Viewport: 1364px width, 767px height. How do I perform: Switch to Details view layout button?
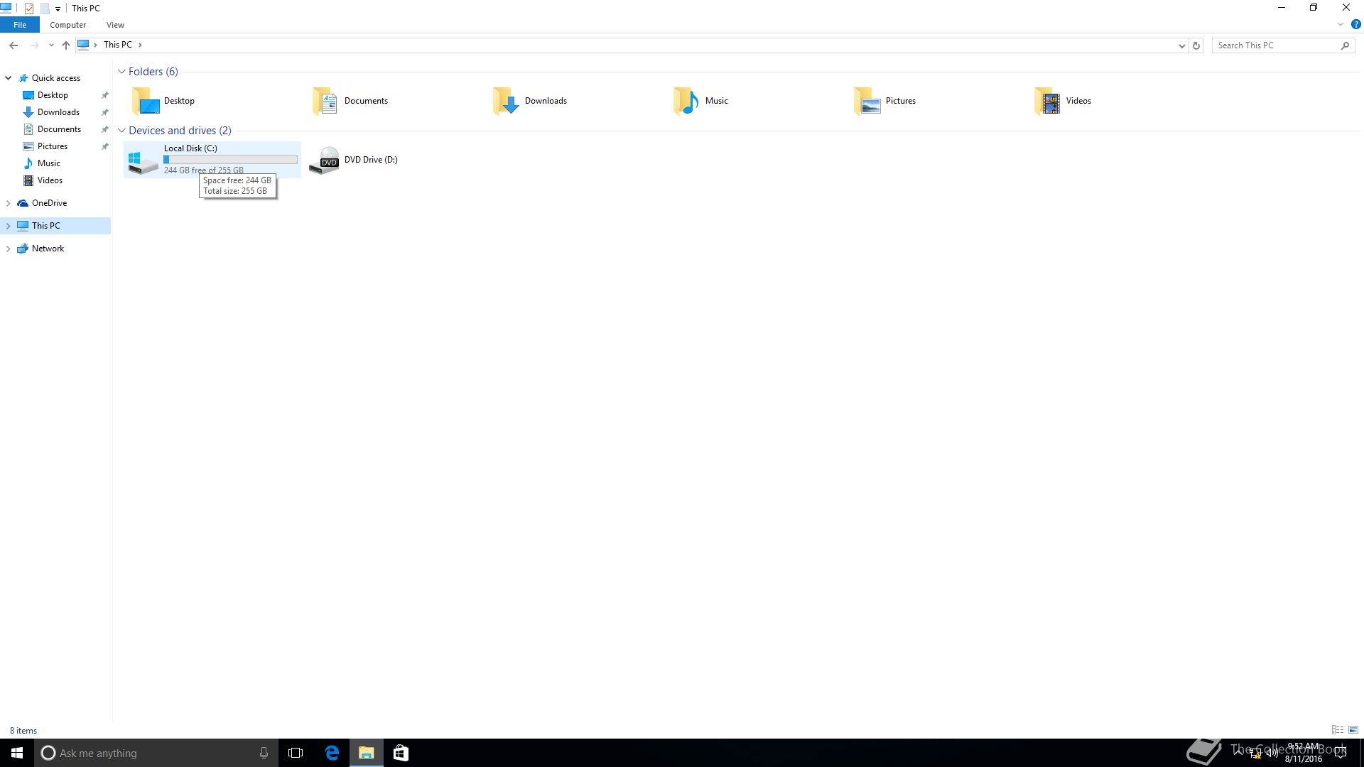(1338, 730)
